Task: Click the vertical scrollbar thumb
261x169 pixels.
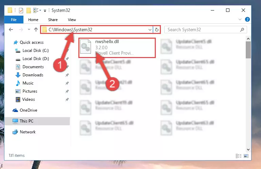Action: pyautogui.click(x=248, y=50)
